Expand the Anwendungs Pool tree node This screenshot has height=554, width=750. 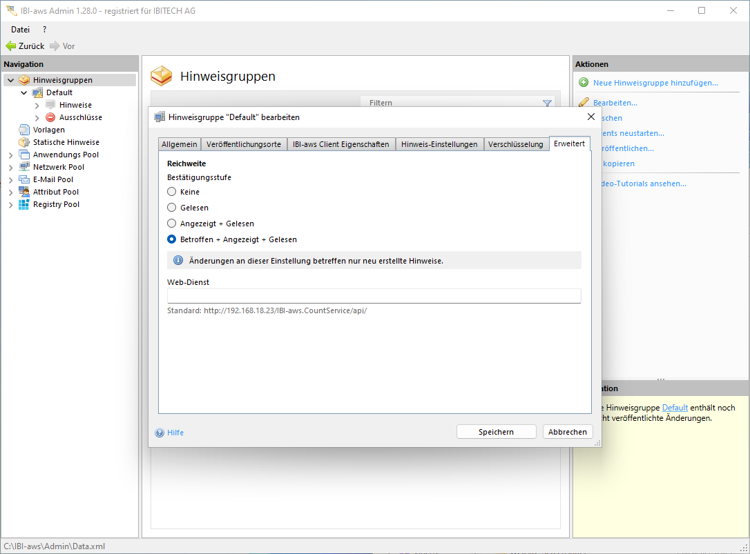click(10, 155)
